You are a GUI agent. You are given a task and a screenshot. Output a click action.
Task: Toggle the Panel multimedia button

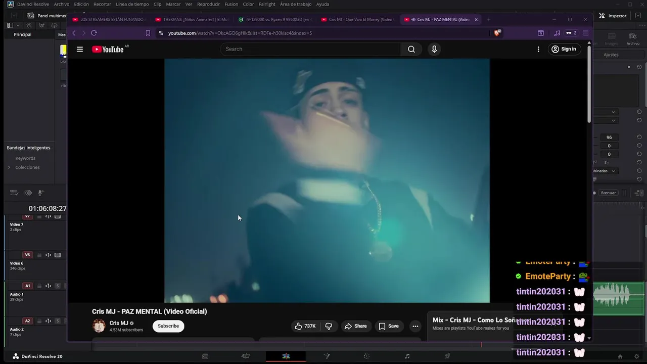click(x=47, y=16)
